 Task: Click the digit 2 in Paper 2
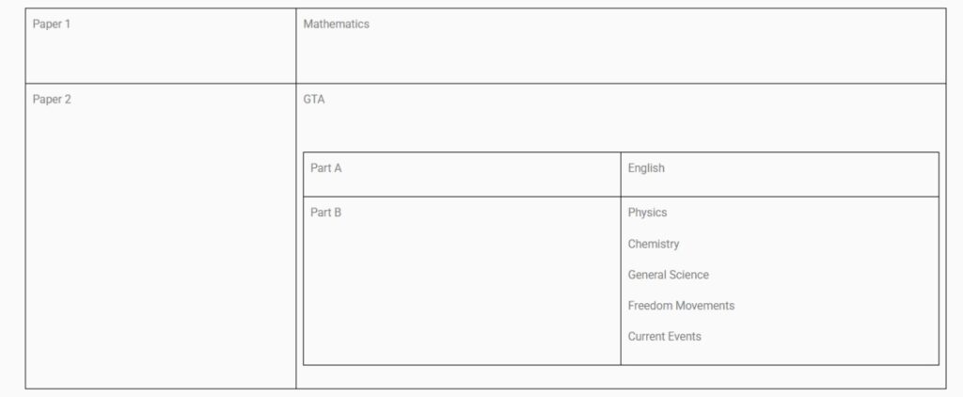[68, 100]
